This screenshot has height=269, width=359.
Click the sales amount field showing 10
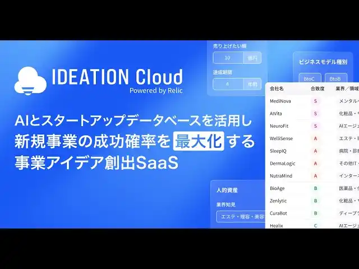coord(228,58)
